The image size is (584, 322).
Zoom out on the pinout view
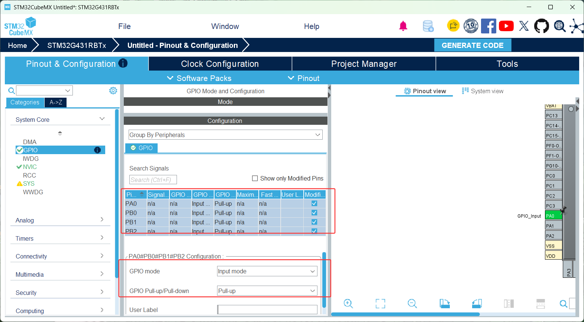[412, 303]
